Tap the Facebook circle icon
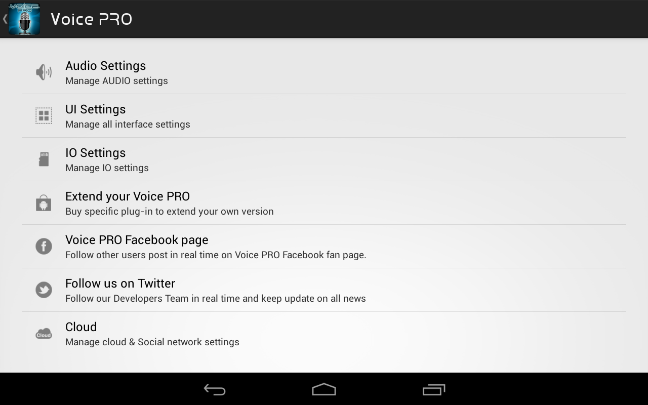The height and width of the screenshot is (405, 648). coord(44,247)
